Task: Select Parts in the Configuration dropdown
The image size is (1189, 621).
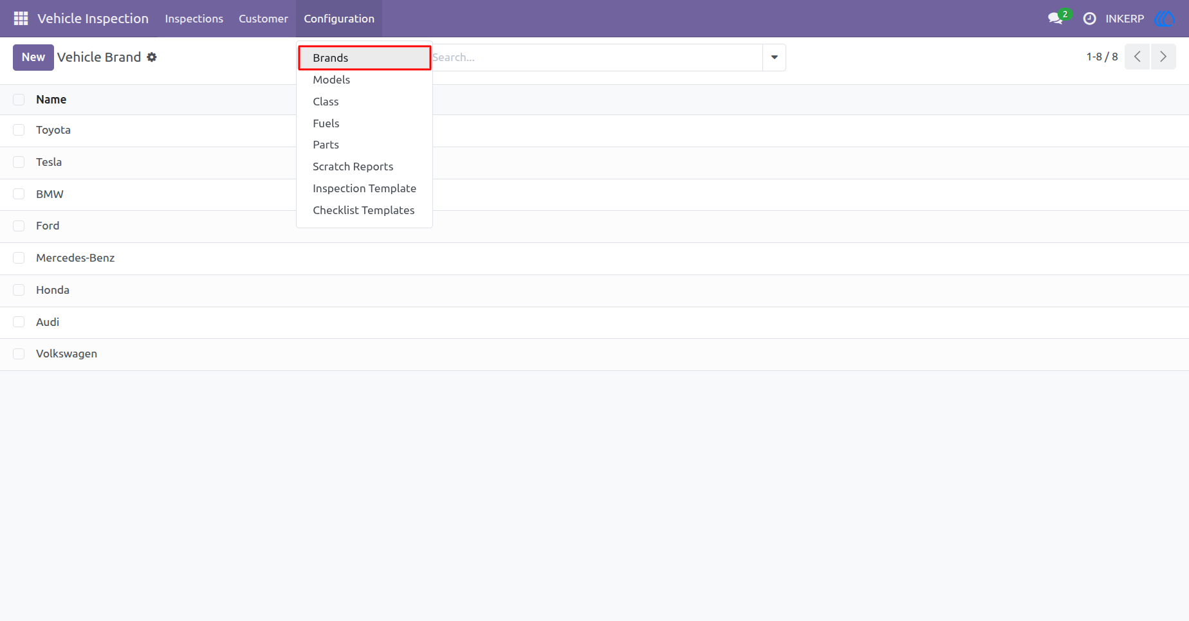Action: pos(364,145)
